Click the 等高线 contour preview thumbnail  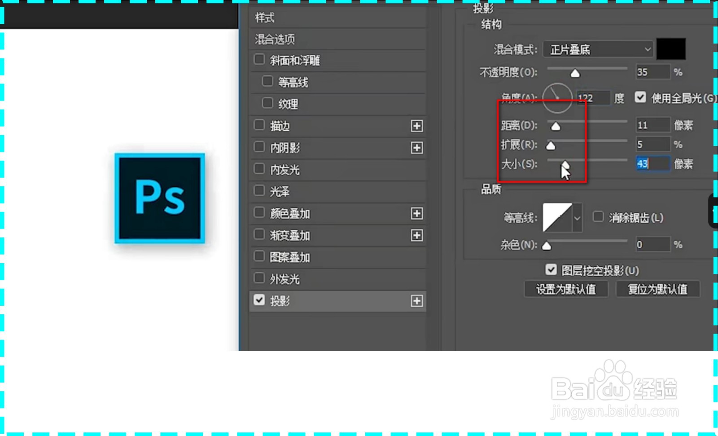(557, 218)
